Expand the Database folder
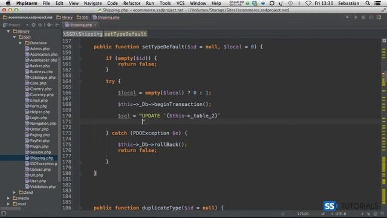The height and width of the screenshot is (218, 387). coord(21,43)
